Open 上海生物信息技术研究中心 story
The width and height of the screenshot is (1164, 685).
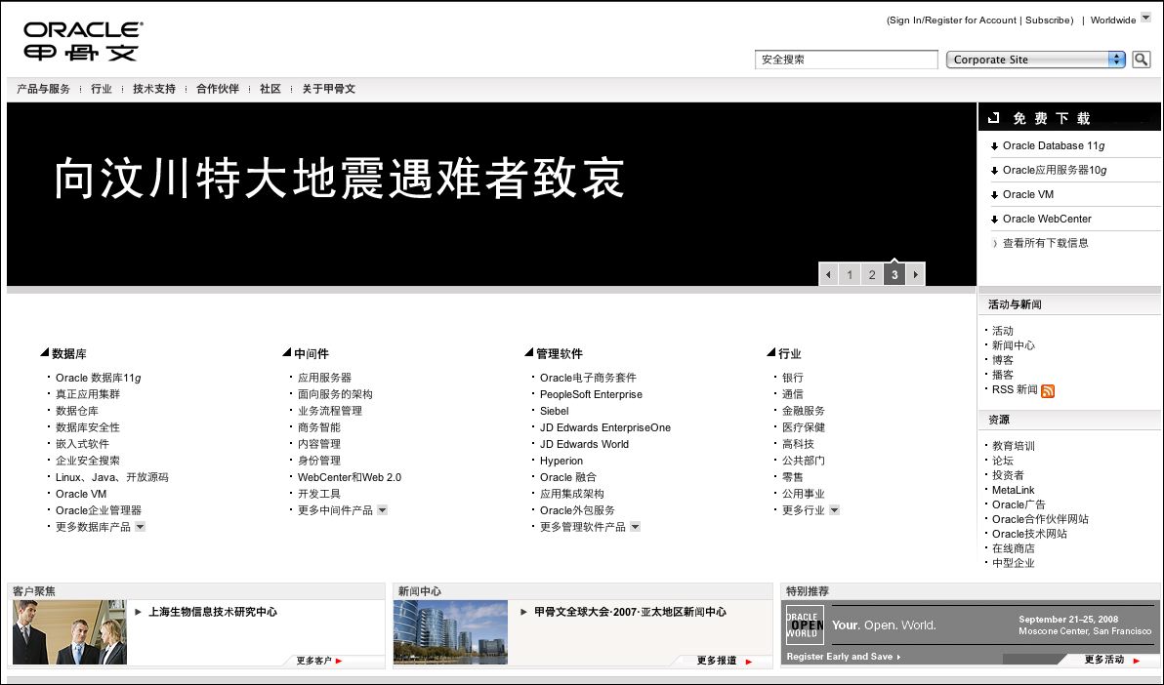(213, 612)
